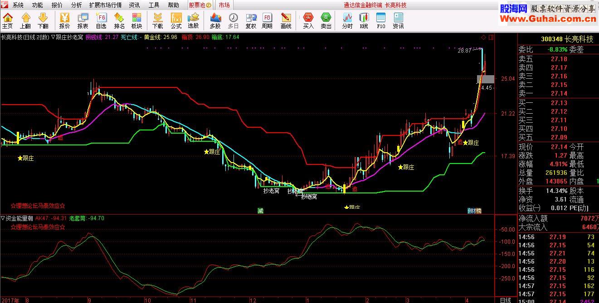Select the 买二 27.12 bid row

click(558, 111)
